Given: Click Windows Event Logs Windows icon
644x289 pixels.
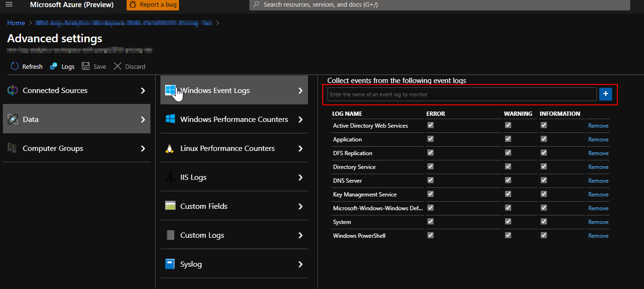Looking at the screenshot, I should pyautogui.click(x=170, y=90).
